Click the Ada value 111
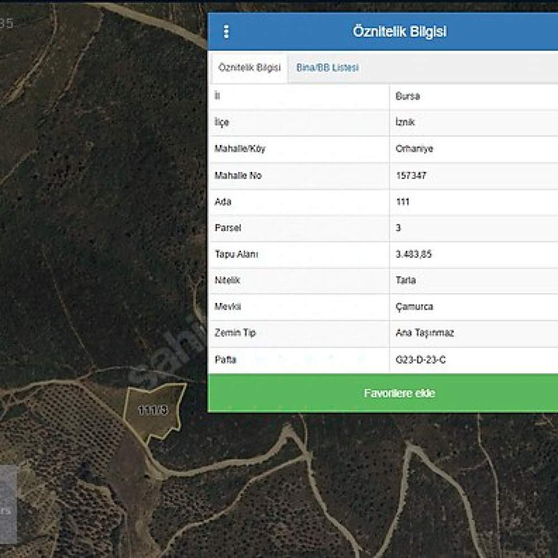558x558 pixels. (x=403, y=202)
